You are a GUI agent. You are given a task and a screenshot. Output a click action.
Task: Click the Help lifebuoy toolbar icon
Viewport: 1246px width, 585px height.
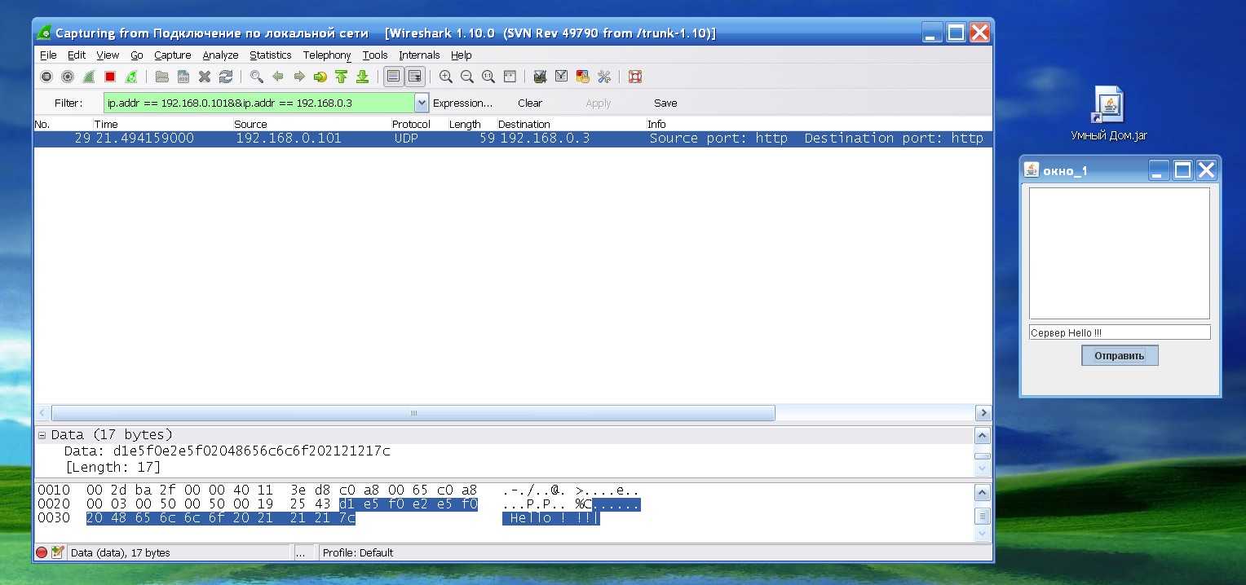pyautogui.click(x=635, y=77)
